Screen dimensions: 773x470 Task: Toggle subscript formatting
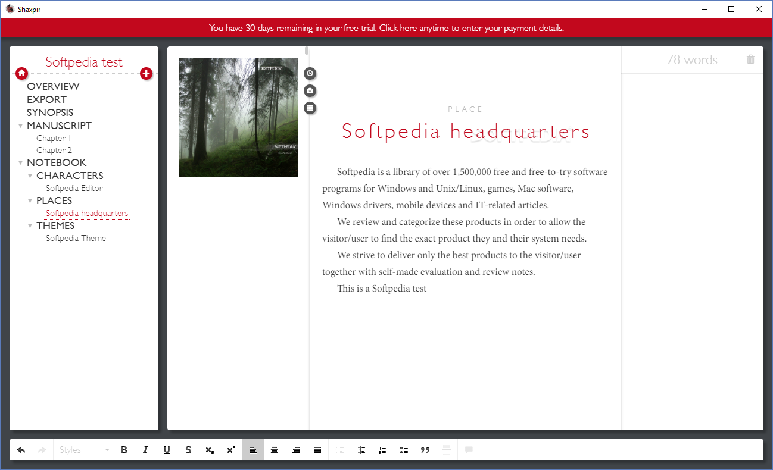(210, 450)
